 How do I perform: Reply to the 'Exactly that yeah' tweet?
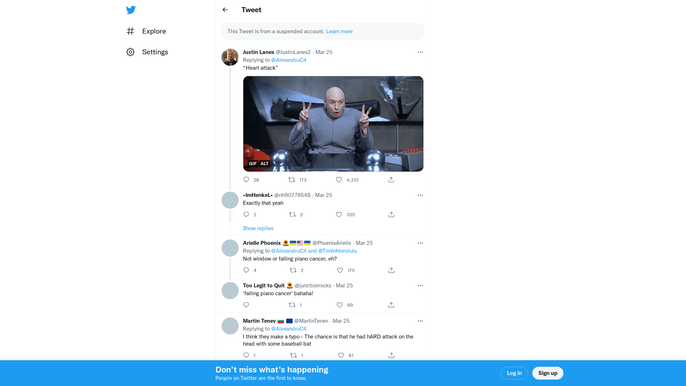246,214
